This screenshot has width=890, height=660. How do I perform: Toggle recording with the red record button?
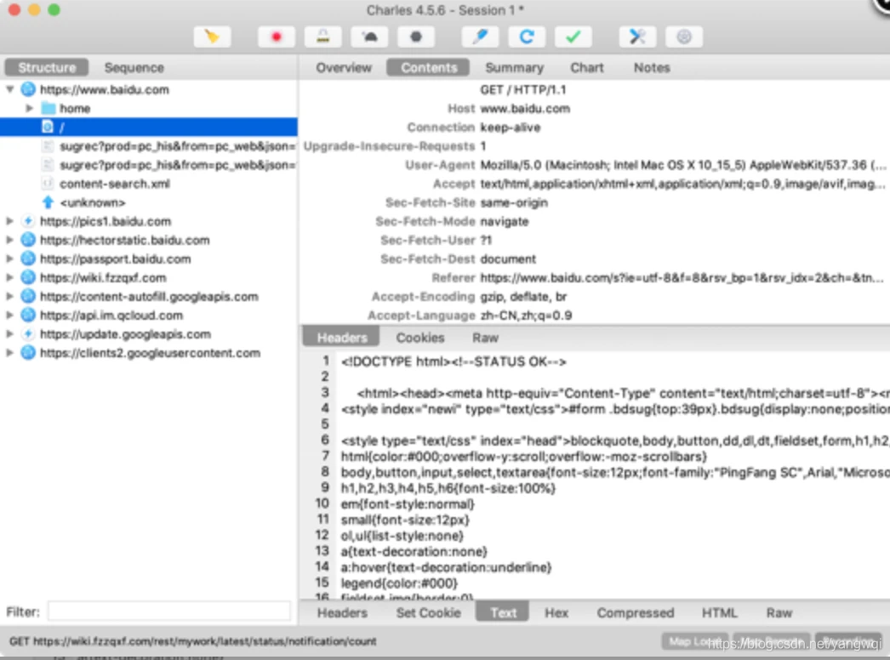point(276,37)
